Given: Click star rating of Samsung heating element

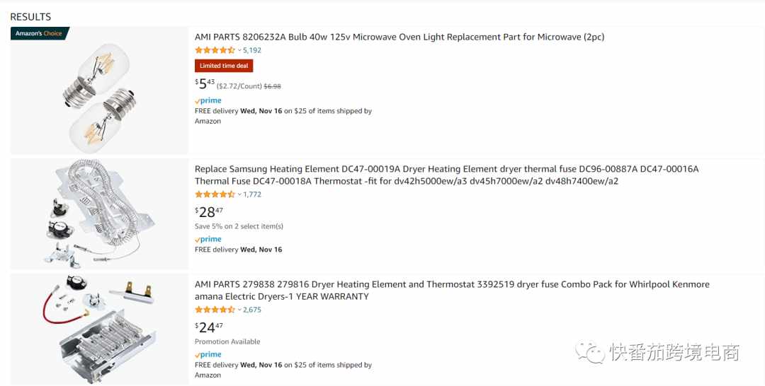Looking at the screenshot, I should click(x=215, y=194).
